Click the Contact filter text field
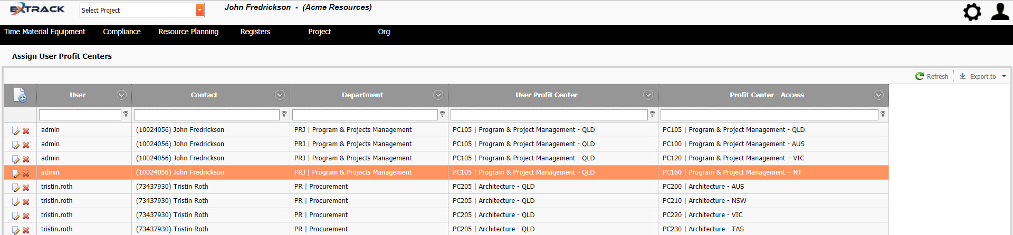The width and height of the screenshot is (1013, 235). click(206, 115)
